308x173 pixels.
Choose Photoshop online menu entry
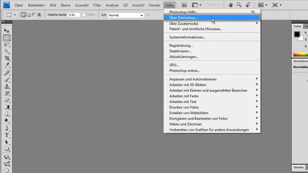pos(212,71)
